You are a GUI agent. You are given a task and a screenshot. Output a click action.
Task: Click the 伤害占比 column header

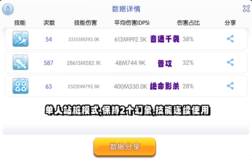click(x=188, y=23)
